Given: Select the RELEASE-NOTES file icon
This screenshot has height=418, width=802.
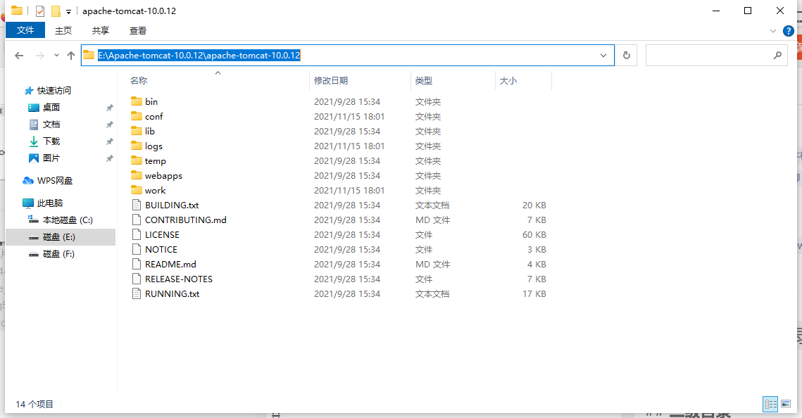Looking at the screenshot, I should (x=136, y=279).
